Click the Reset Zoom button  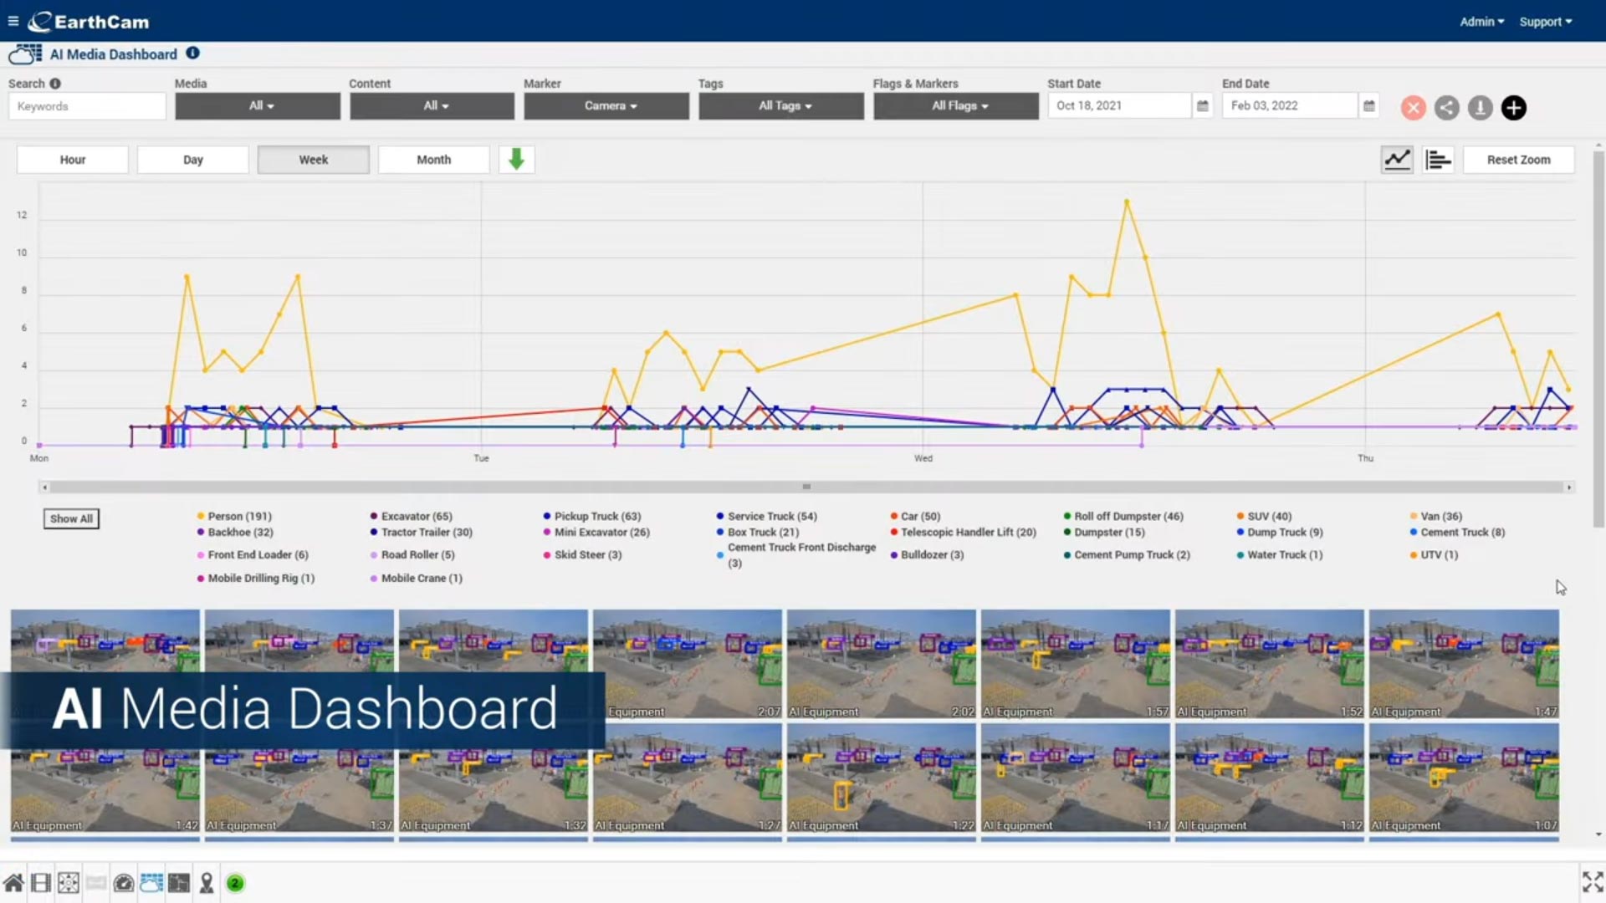pos(1518,160)
